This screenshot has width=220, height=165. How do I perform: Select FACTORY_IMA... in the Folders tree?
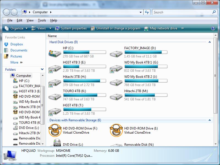[x=27, y=86]
